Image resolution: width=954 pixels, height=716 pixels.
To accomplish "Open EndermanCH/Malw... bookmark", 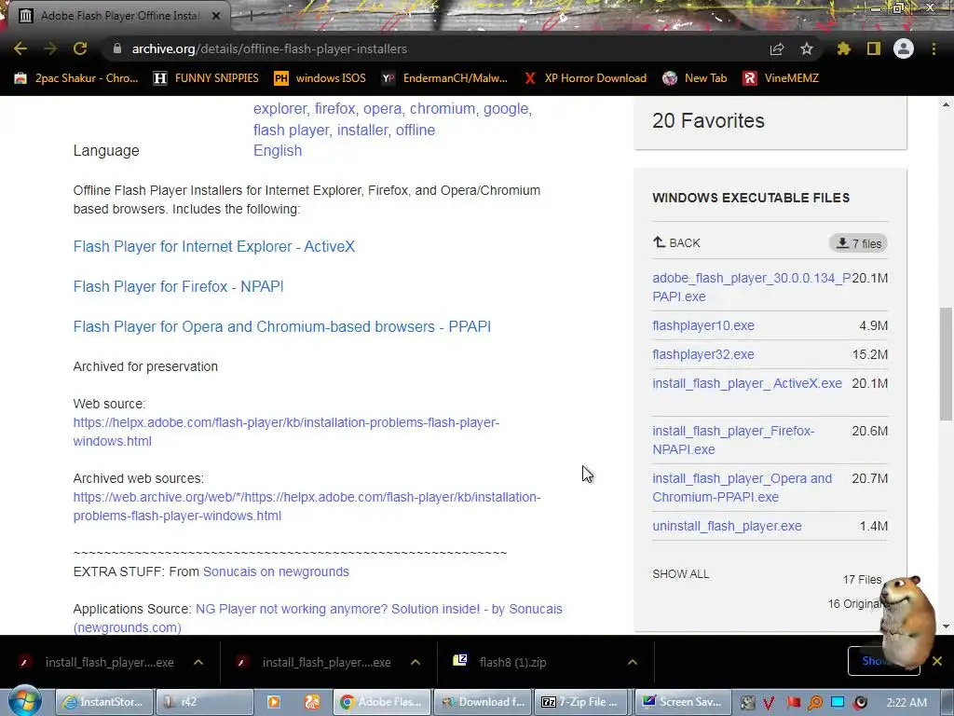I will (x=444, y=78).
